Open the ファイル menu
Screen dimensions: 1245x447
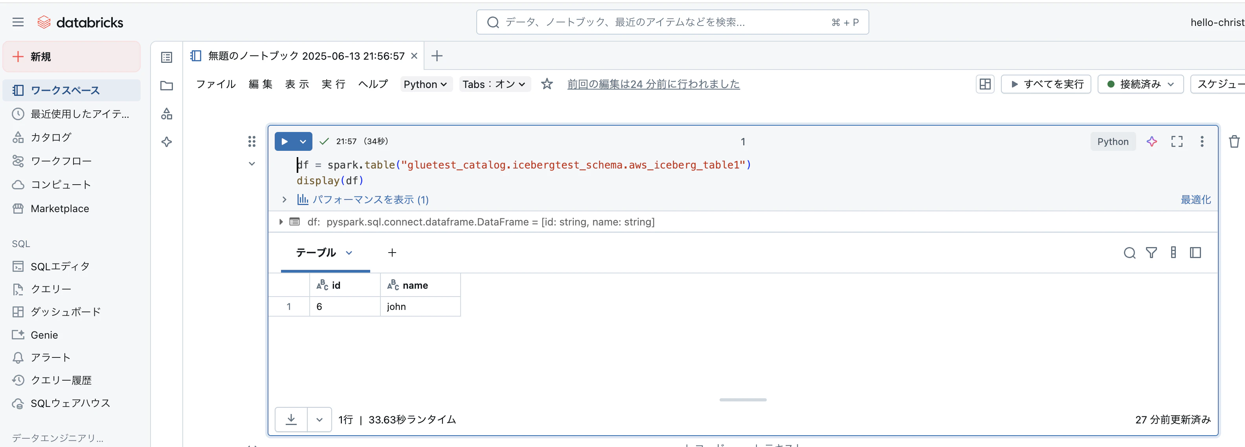tap(215, 84)
